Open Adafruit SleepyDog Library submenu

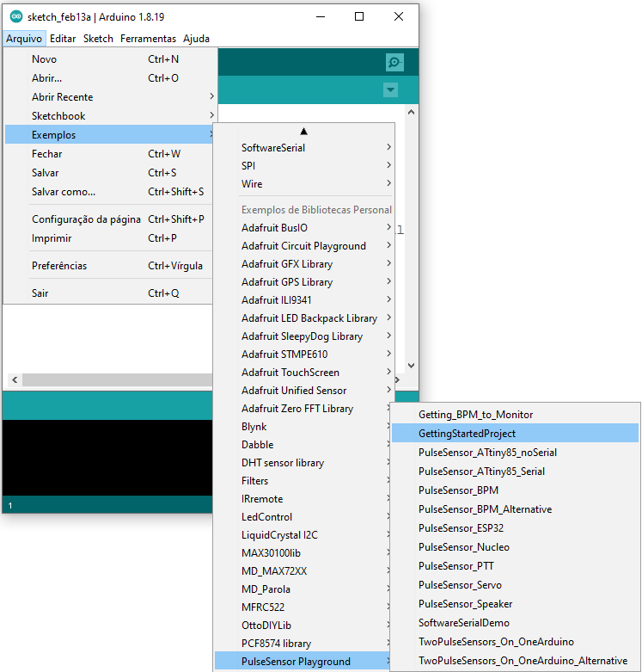click(304, 336)
